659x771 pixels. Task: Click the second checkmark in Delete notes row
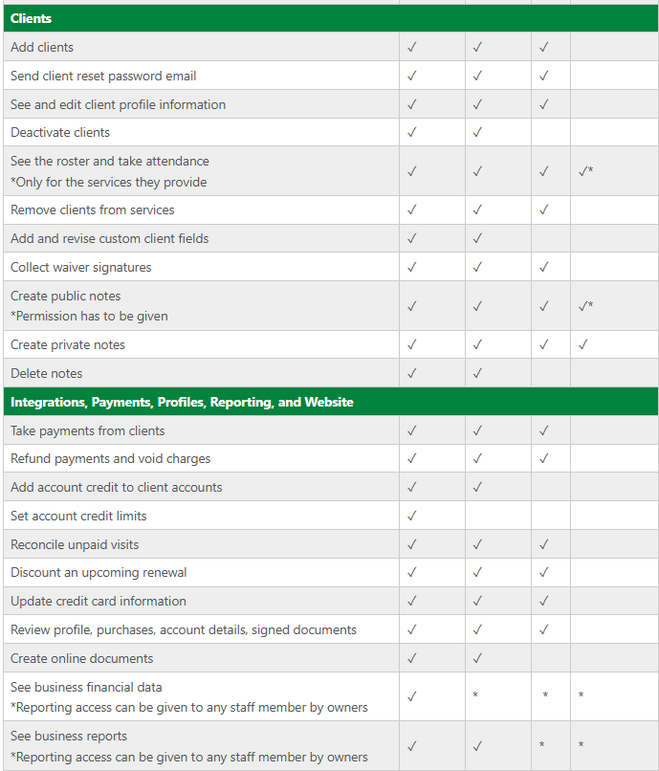[477, 373]
